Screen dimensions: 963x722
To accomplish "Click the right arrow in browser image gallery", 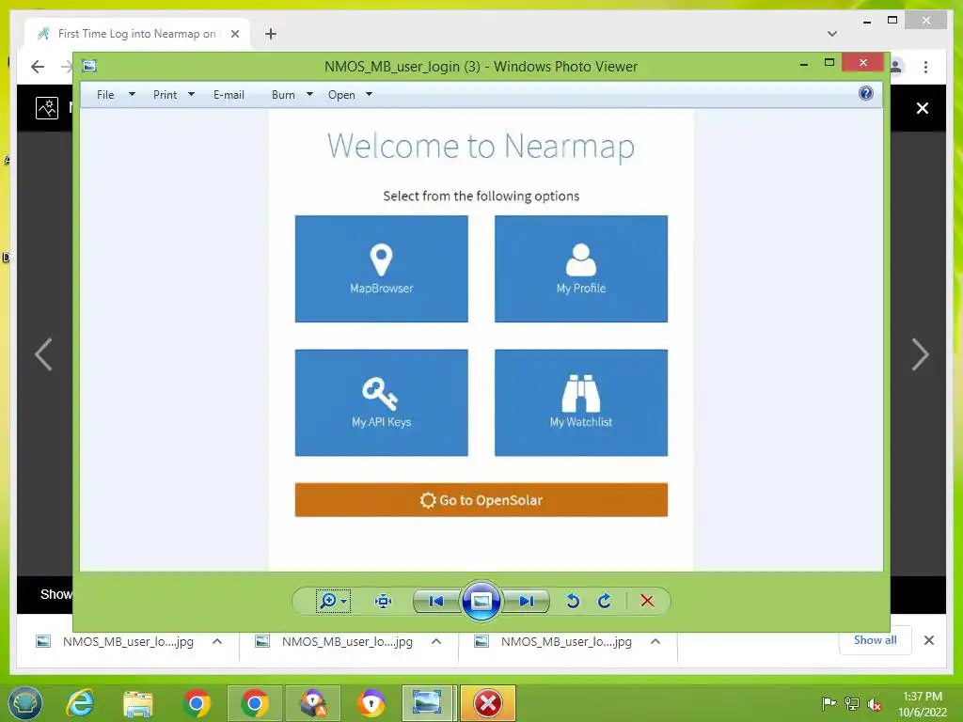I will pyautogui.click(x=920, y=354).
